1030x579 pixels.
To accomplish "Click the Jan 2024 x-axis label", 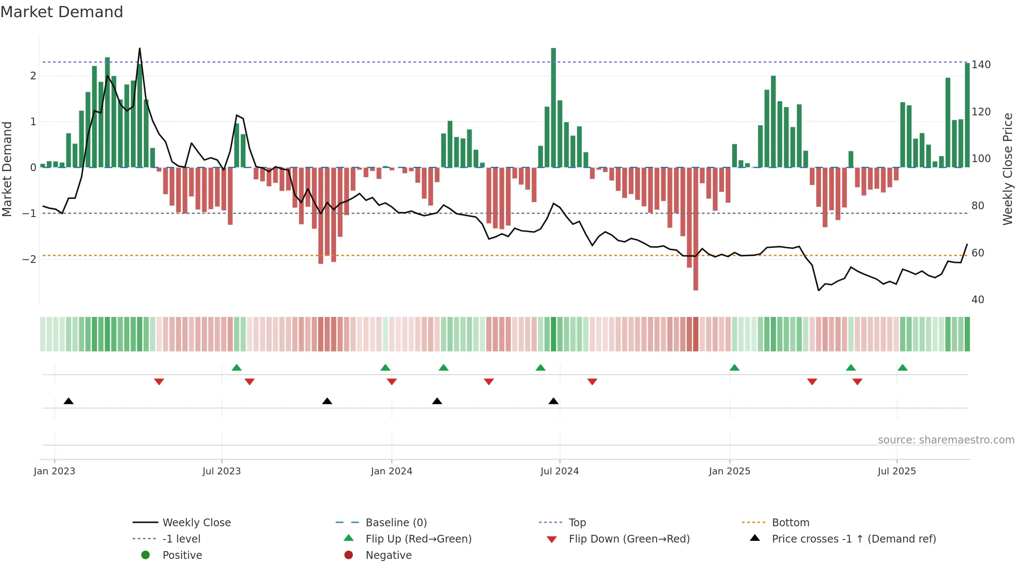I will click(392, 471).
